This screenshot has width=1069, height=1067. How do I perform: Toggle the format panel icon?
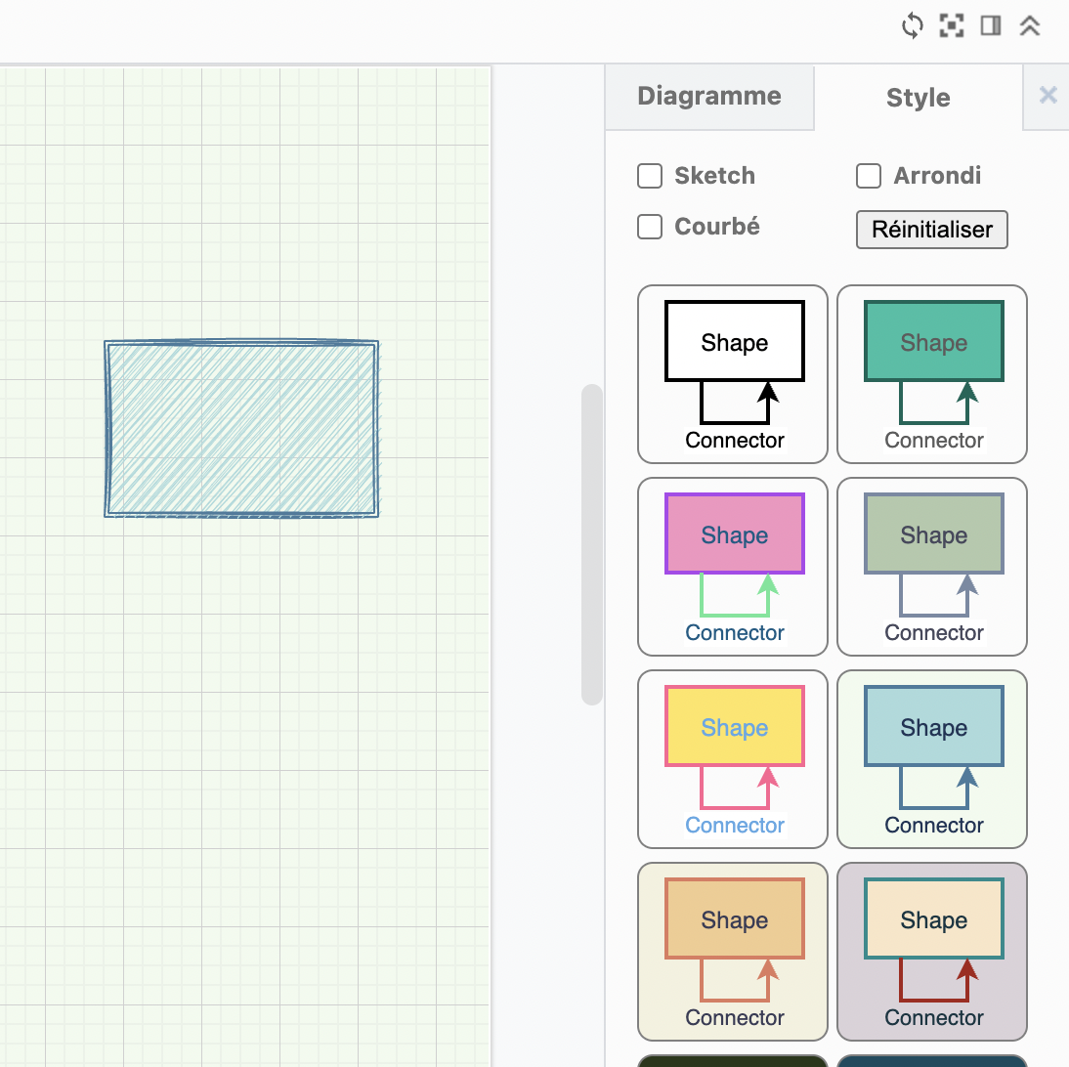[991, 26]
